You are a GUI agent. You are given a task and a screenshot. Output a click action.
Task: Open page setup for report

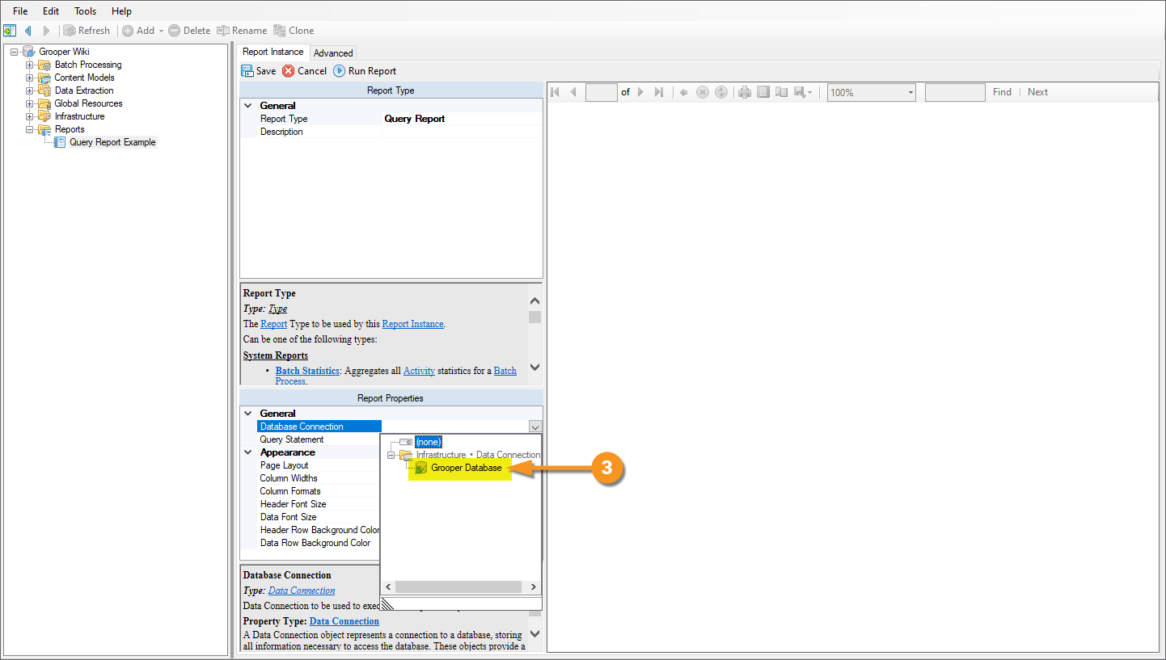click(x=781, y=92)
